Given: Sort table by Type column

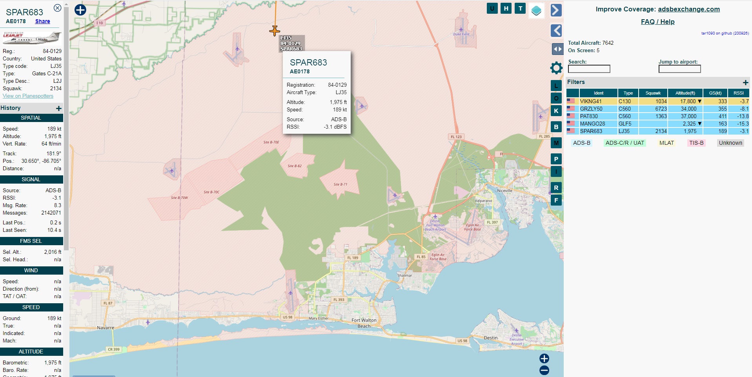Looking at the screenshot, I should pos(628,93).
